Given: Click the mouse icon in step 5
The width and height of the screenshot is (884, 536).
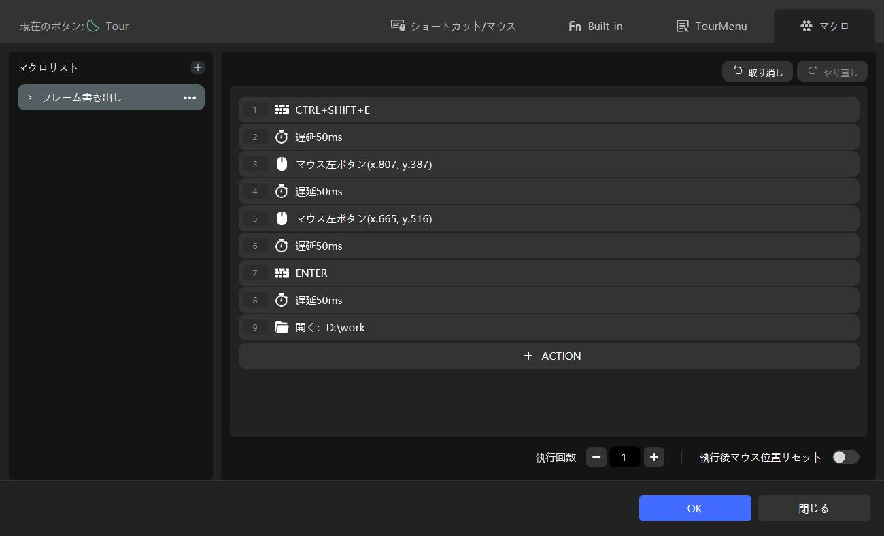Looking at the screenshot, I should (282, 218).
